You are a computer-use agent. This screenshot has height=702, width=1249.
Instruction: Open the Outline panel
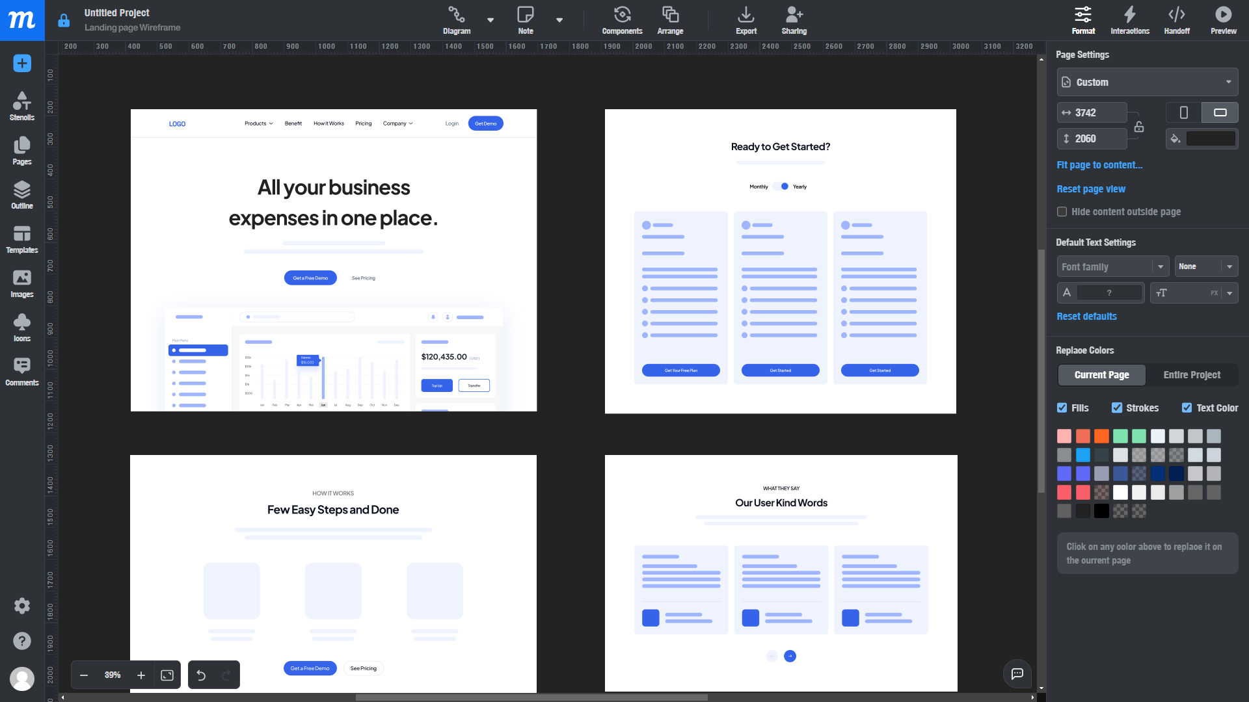tap(22, 195)
